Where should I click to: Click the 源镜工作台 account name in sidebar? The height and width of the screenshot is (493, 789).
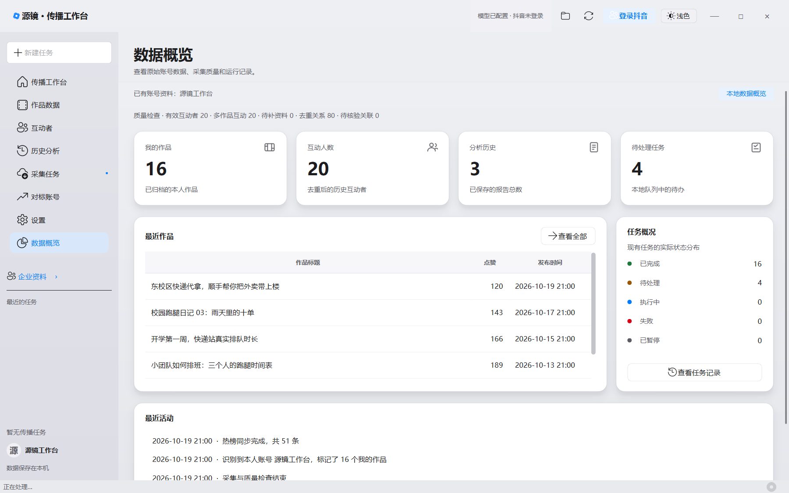[x=42, y=450]
